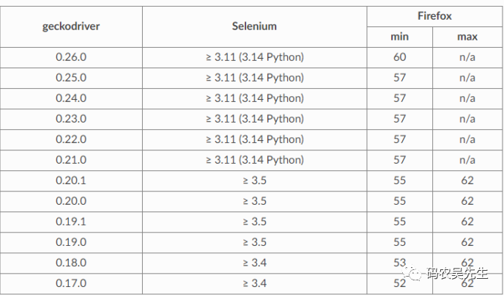Image resolution: width=504 pixels, height=295 pixels.
Task: Select geckodriver 0.19.0 cell
Action: 71,242
